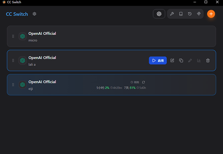This screenshot has width=223, height=154.
Task: Minimize the CC Switch window
Action: pos(195,2)
